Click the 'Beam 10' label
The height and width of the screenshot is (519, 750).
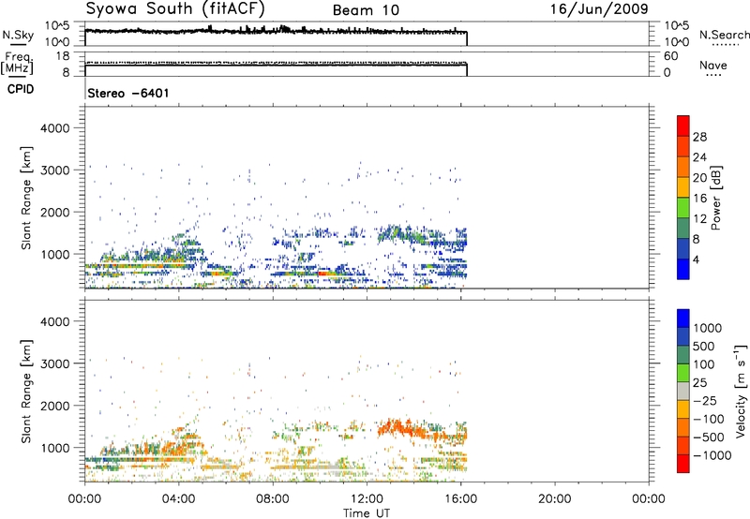click(x=366, y=10)
